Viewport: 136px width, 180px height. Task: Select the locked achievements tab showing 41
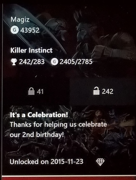36,91
